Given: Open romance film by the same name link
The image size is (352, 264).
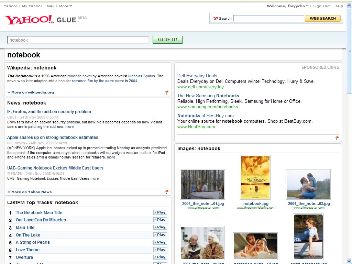Looking at the screenshot, I should tap(98, 81).
